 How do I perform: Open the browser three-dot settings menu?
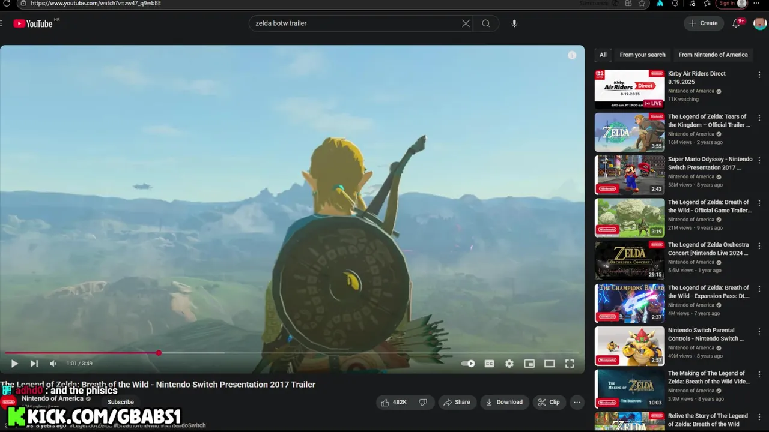pos(756,3)
